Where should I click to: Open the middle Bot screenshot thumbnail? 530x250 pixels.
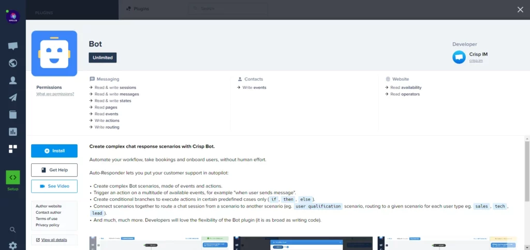(x=303, y=243)
